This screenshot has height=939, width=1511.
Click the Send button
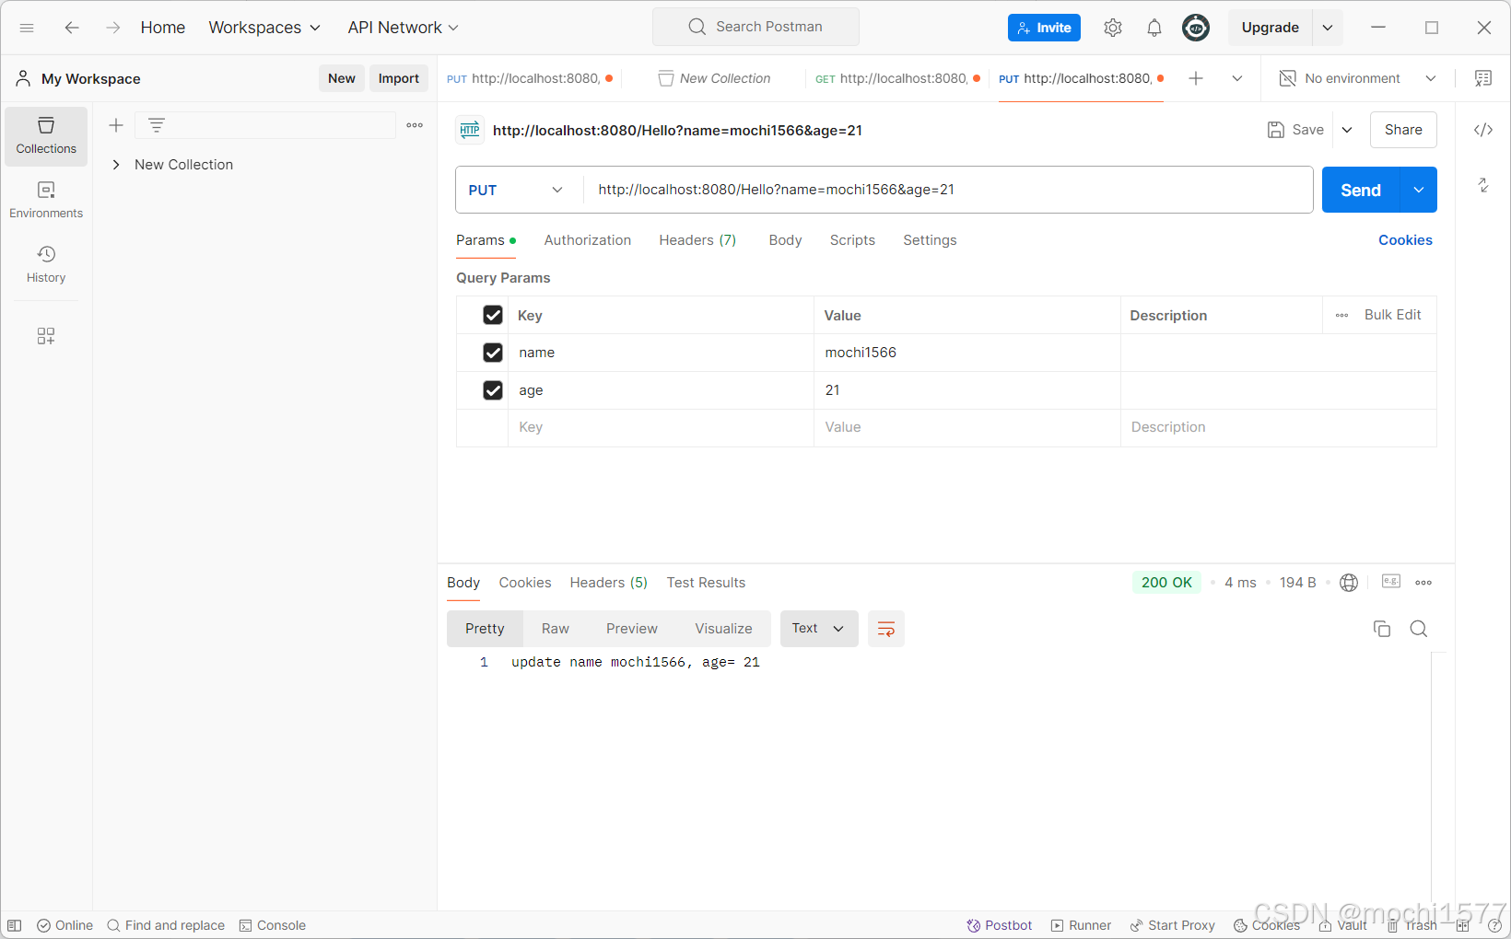coord(1361,190)
